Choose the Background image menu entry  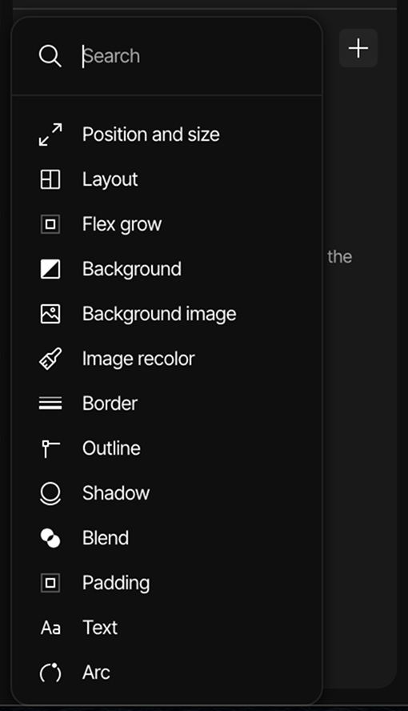coord(166,314)
